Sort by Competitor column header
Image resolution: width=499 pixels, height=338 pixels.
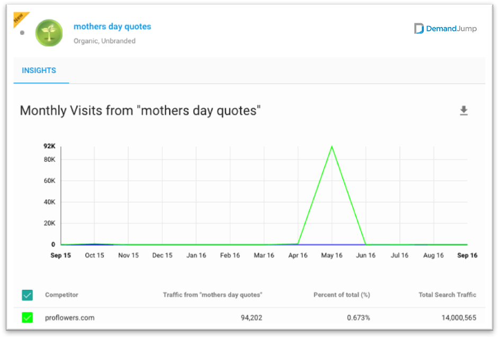coord(61,295)
